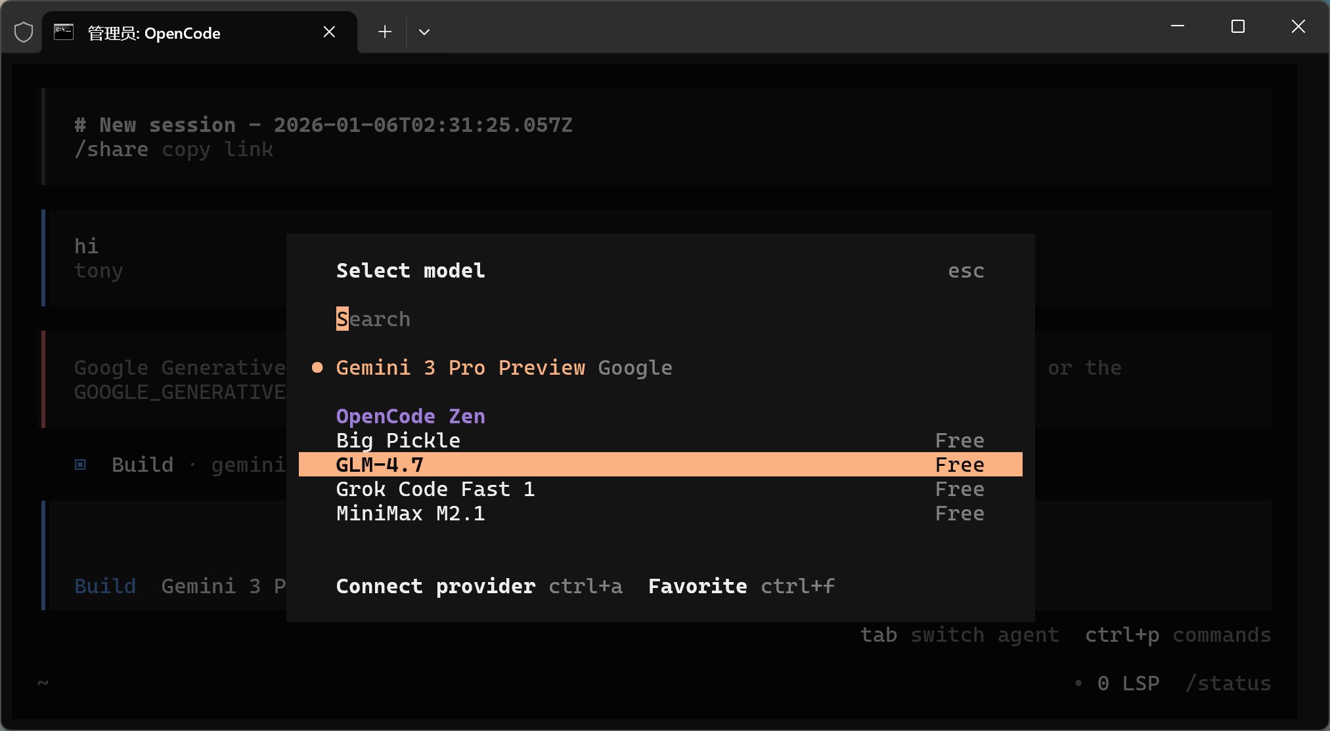Click Favorite option in dialog footer
Viewport: 1330px width, 731px height.
697,586
